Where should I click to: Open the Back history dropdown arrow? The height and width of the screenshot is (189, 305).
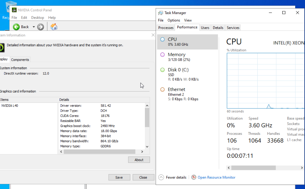click(x=34, y=27)
